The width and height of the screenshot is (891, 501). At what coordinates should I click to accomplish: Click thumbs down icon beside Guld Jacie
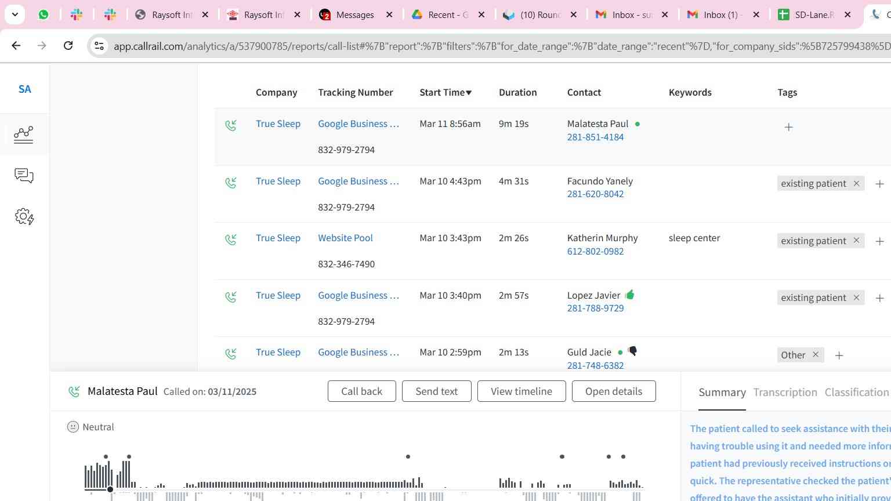pyautogui.click(x=632, y=351)
